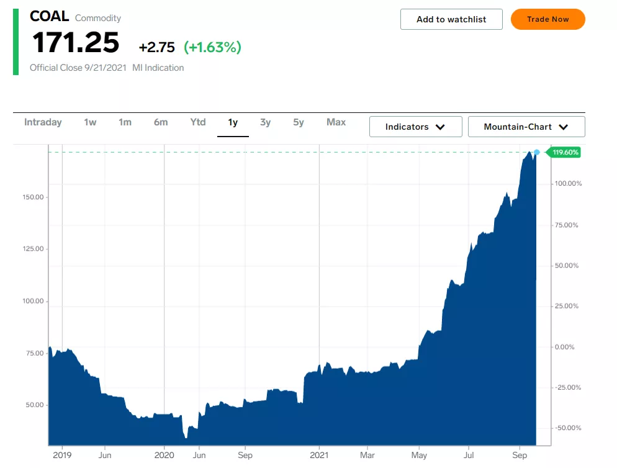Click the 75.00% right axis label
This screenshot has height=468, width=617.
[567, 225]
